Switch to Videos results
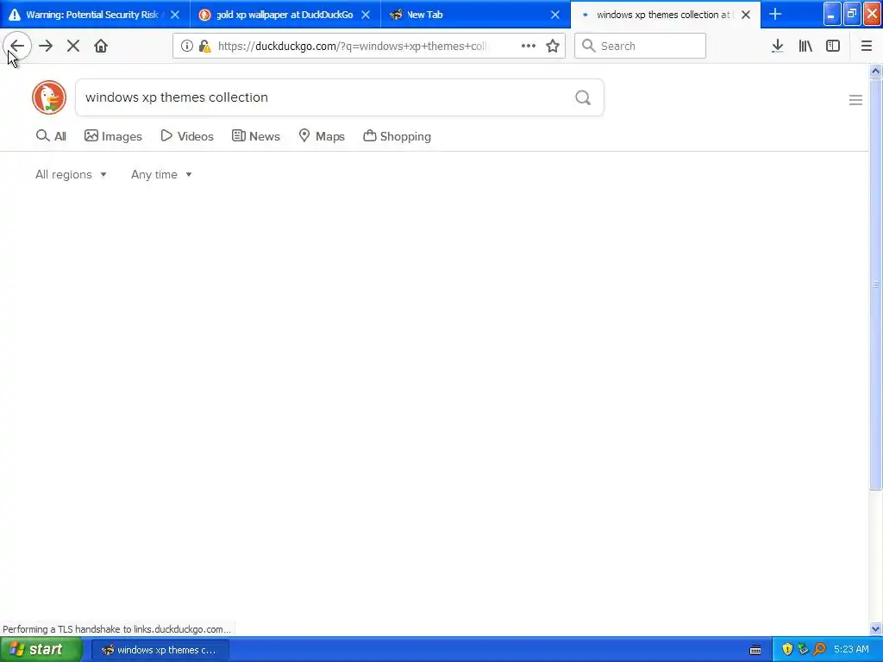 (187, 136)
